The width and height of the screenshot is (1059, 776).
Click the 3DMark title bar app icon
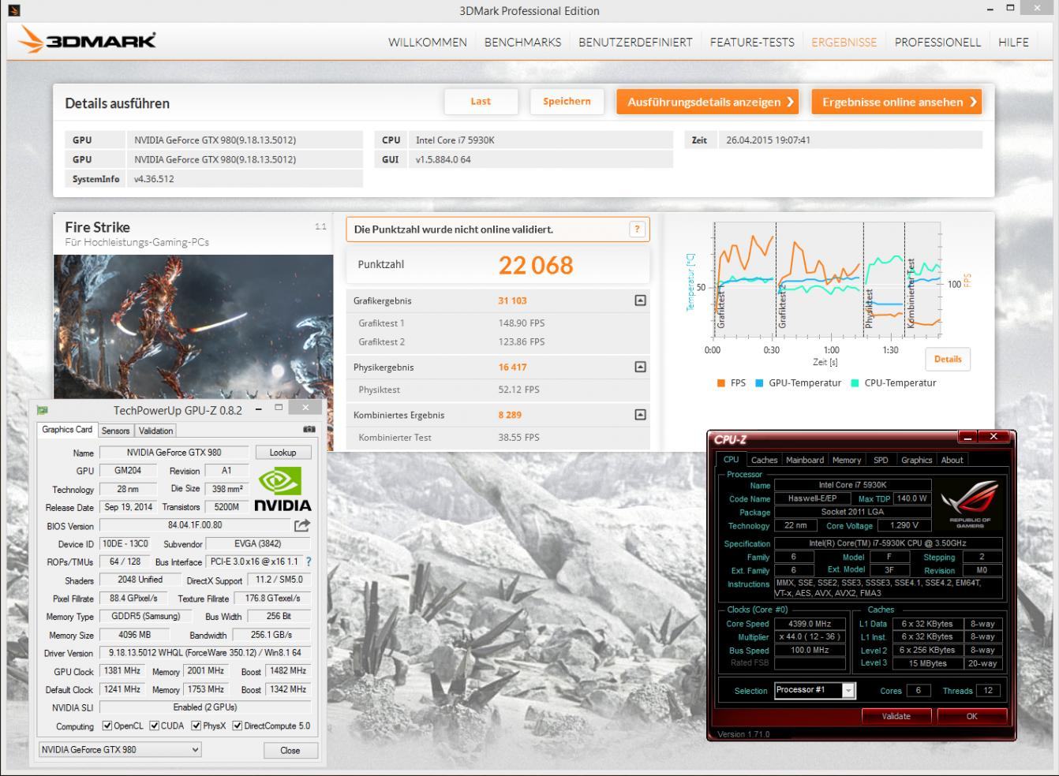click(13, 10)
